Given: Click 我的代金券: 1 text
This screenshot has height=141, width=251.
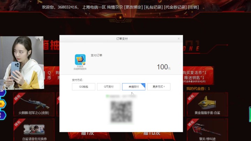Looking at the screenshot, I should (x=198, y=89).
